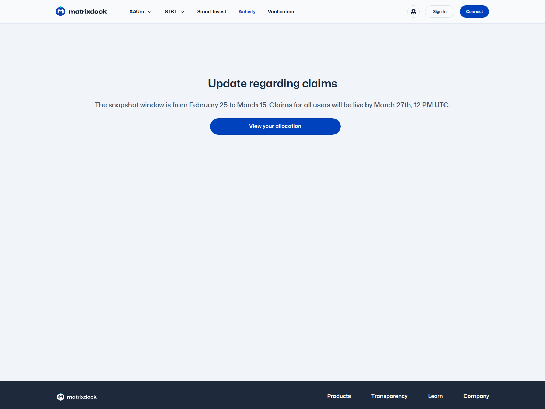Click the matrixdock wordmark in footer
Screen dimensions: 545x409
82,397
